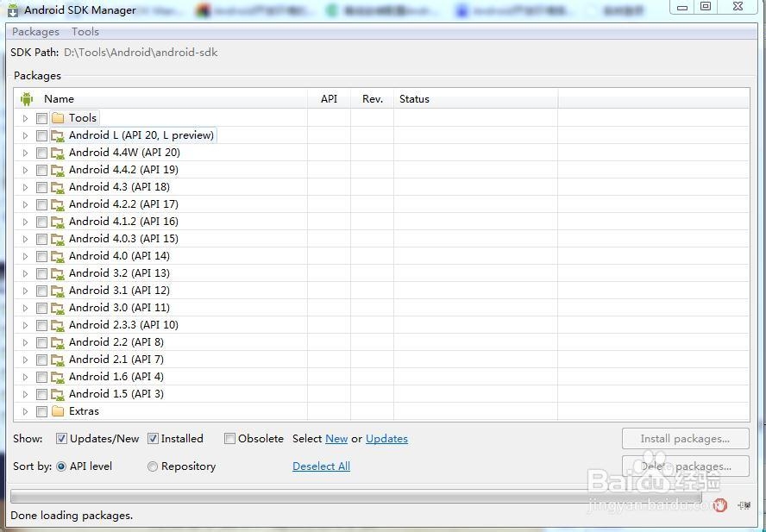Click the Android 4.4W package icon
The width and height of the screenshot is (766, 532).
[58, 153]
